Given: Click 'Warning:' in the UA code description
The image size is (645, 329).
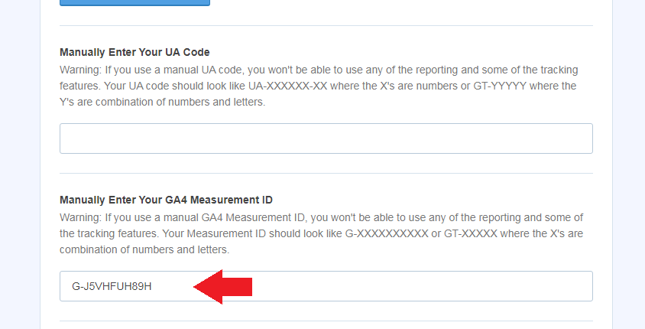Looking at the screenshot, I should coord(80,70).
